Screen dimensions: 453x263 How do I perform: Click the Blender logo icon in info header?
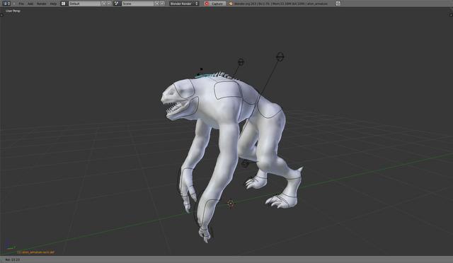click(231, 4)
